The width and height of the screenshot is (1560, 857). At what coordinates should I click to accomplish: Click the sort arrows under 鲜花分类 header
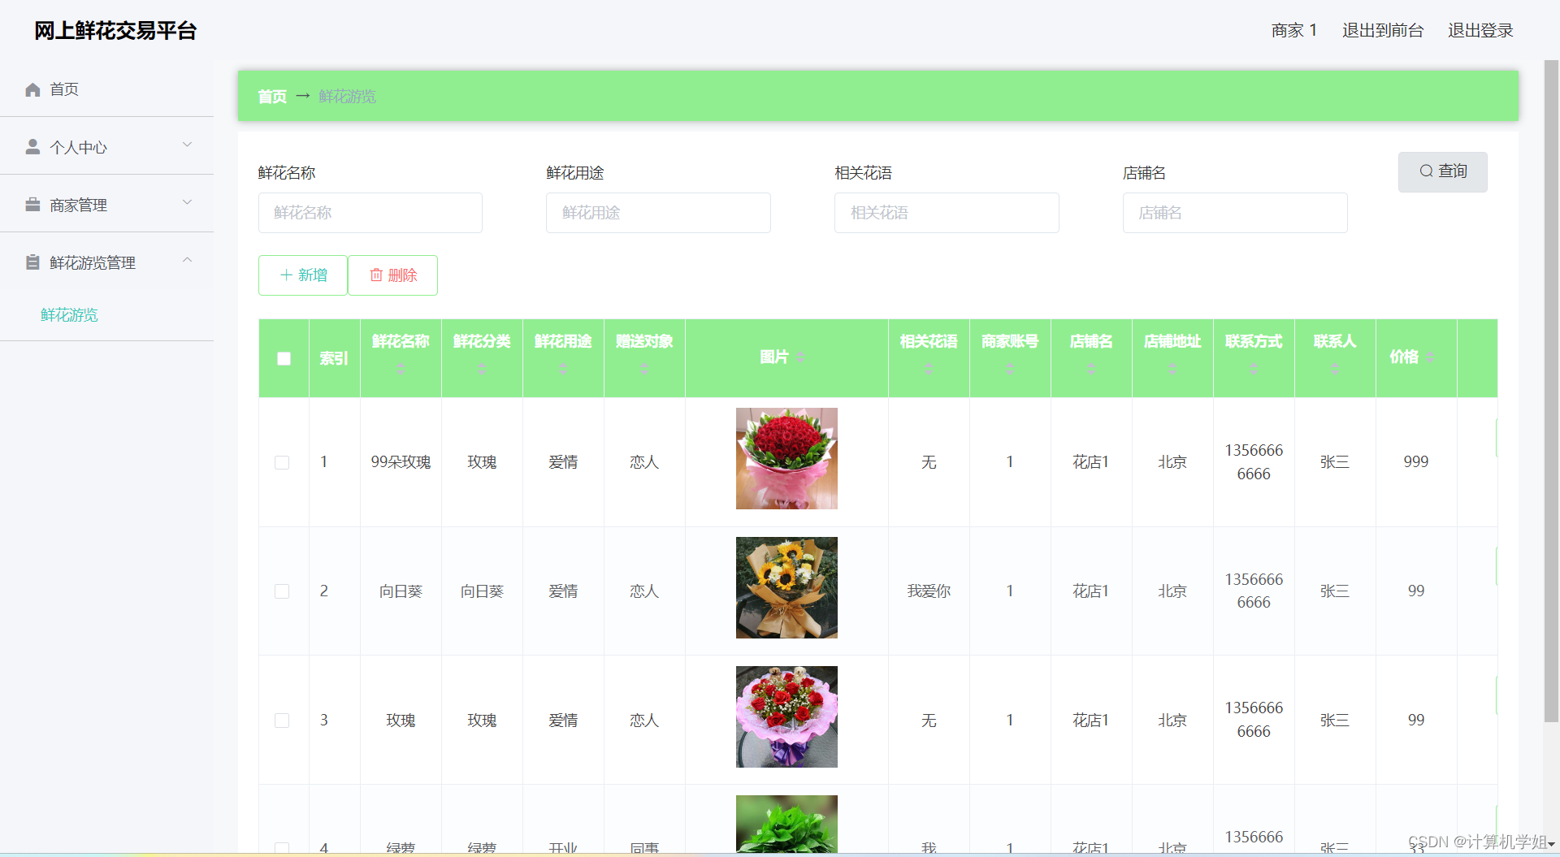pos(482,369)
